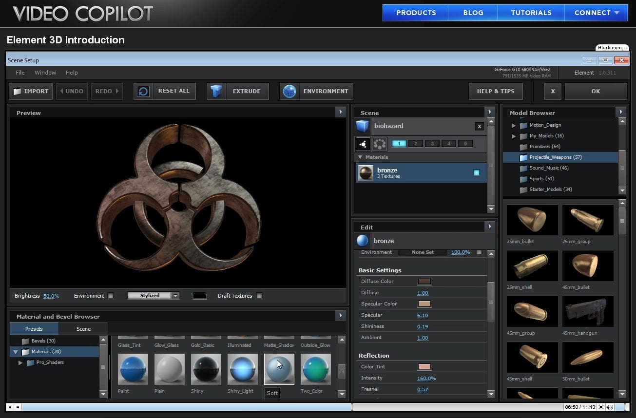This screenshot has width=636, height=418.
Task: Select the single-particle mode icon in Scene panel
Action: pyautogui.click(x=363, y=144)
